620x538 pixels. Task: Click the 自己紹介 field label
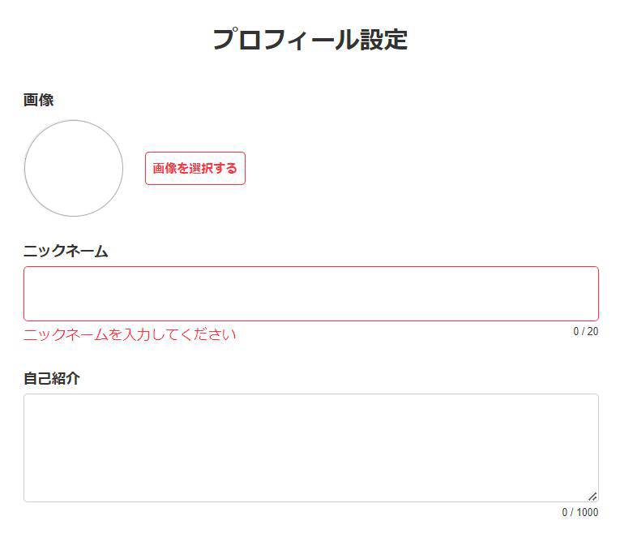52,378
